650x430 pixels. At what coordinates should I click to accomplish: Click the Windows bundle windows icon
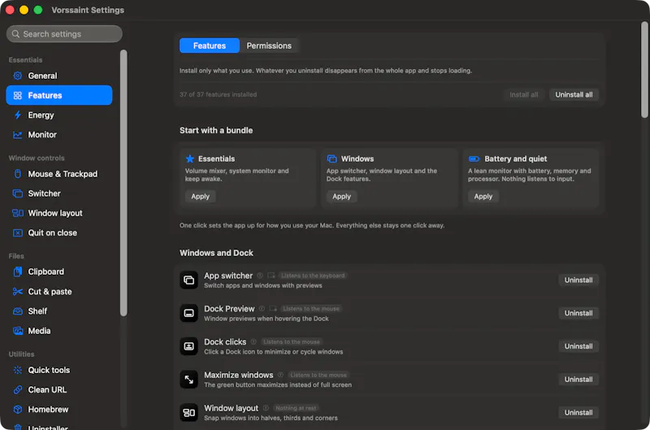pos(331,159)
